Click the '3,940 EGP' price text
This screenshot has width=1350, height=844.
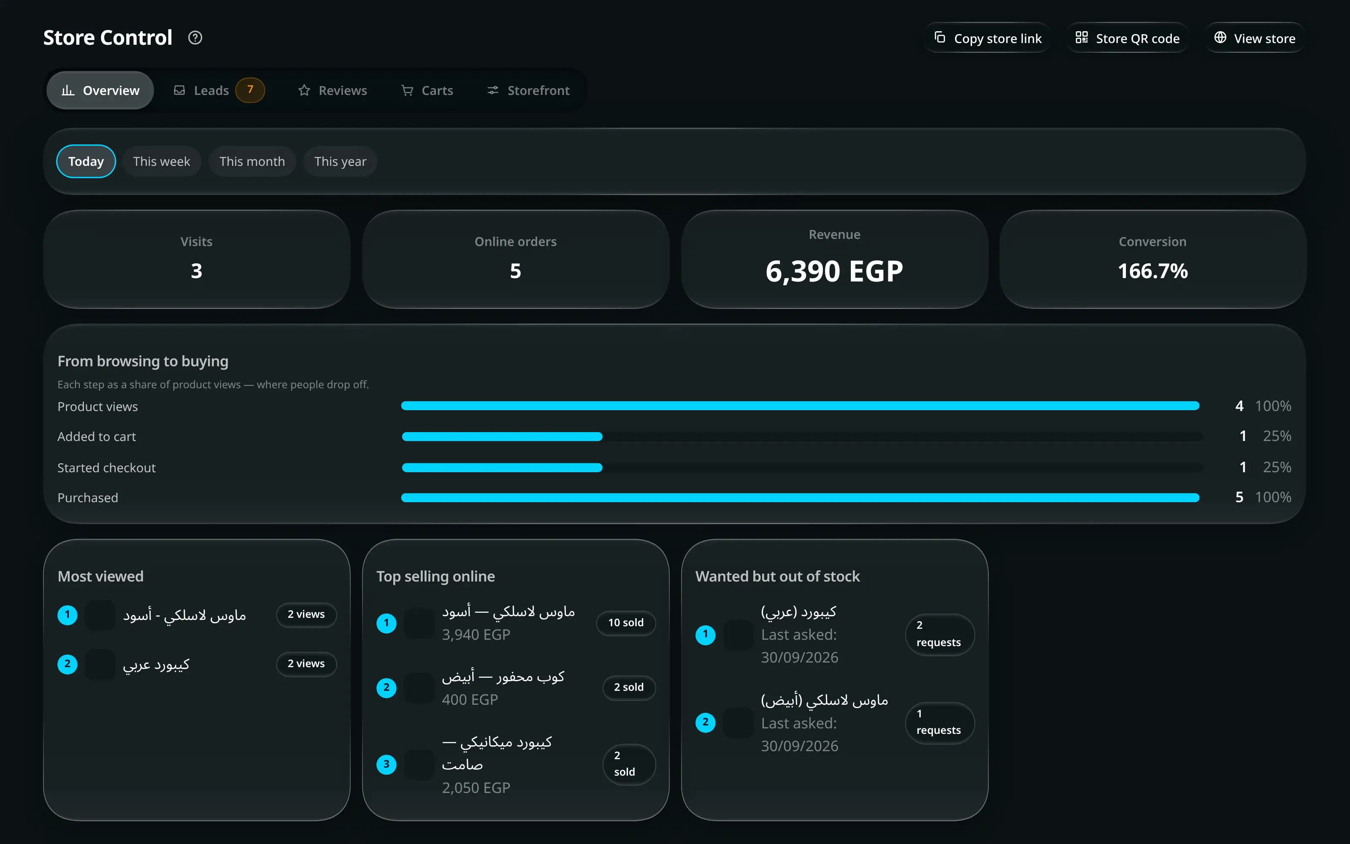[x=476, y=635]
